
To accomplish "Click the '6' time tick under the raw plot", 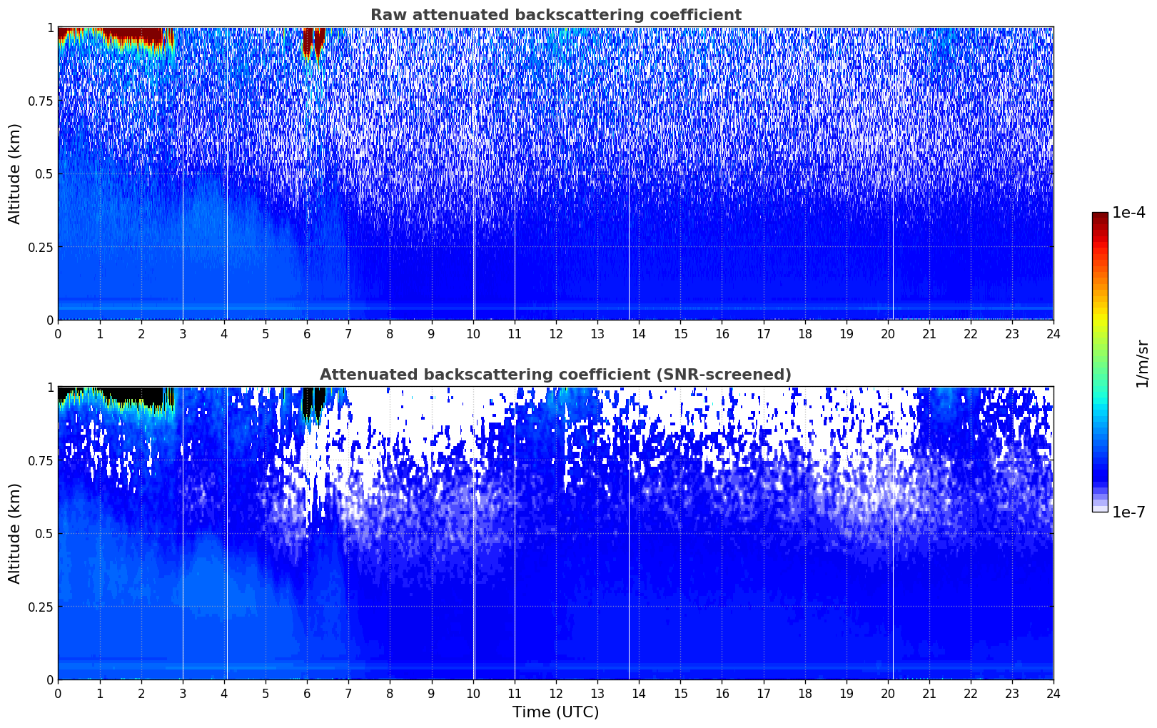I will point(307,333).
